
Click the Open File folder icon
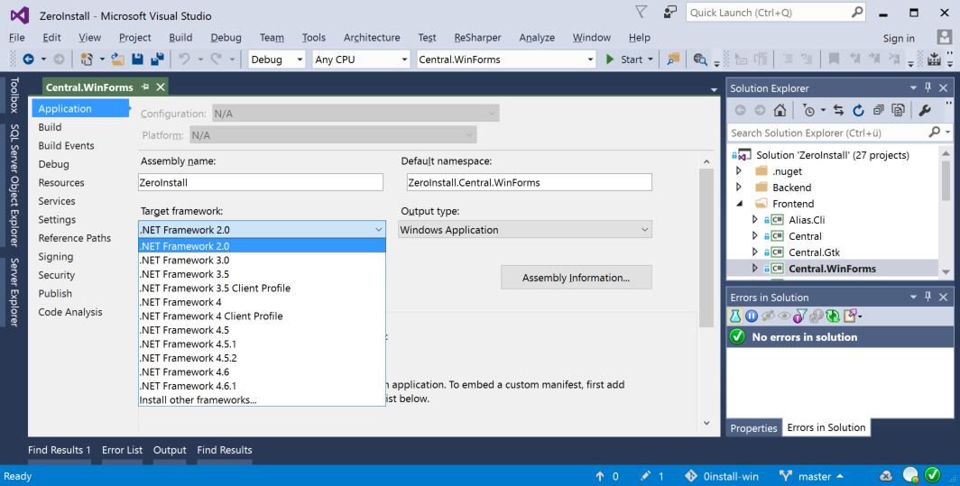pos(117,60)
